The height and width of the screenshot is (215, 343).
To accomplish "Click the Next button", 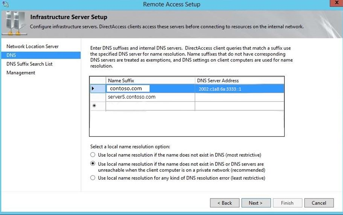I will click(256, 203).
